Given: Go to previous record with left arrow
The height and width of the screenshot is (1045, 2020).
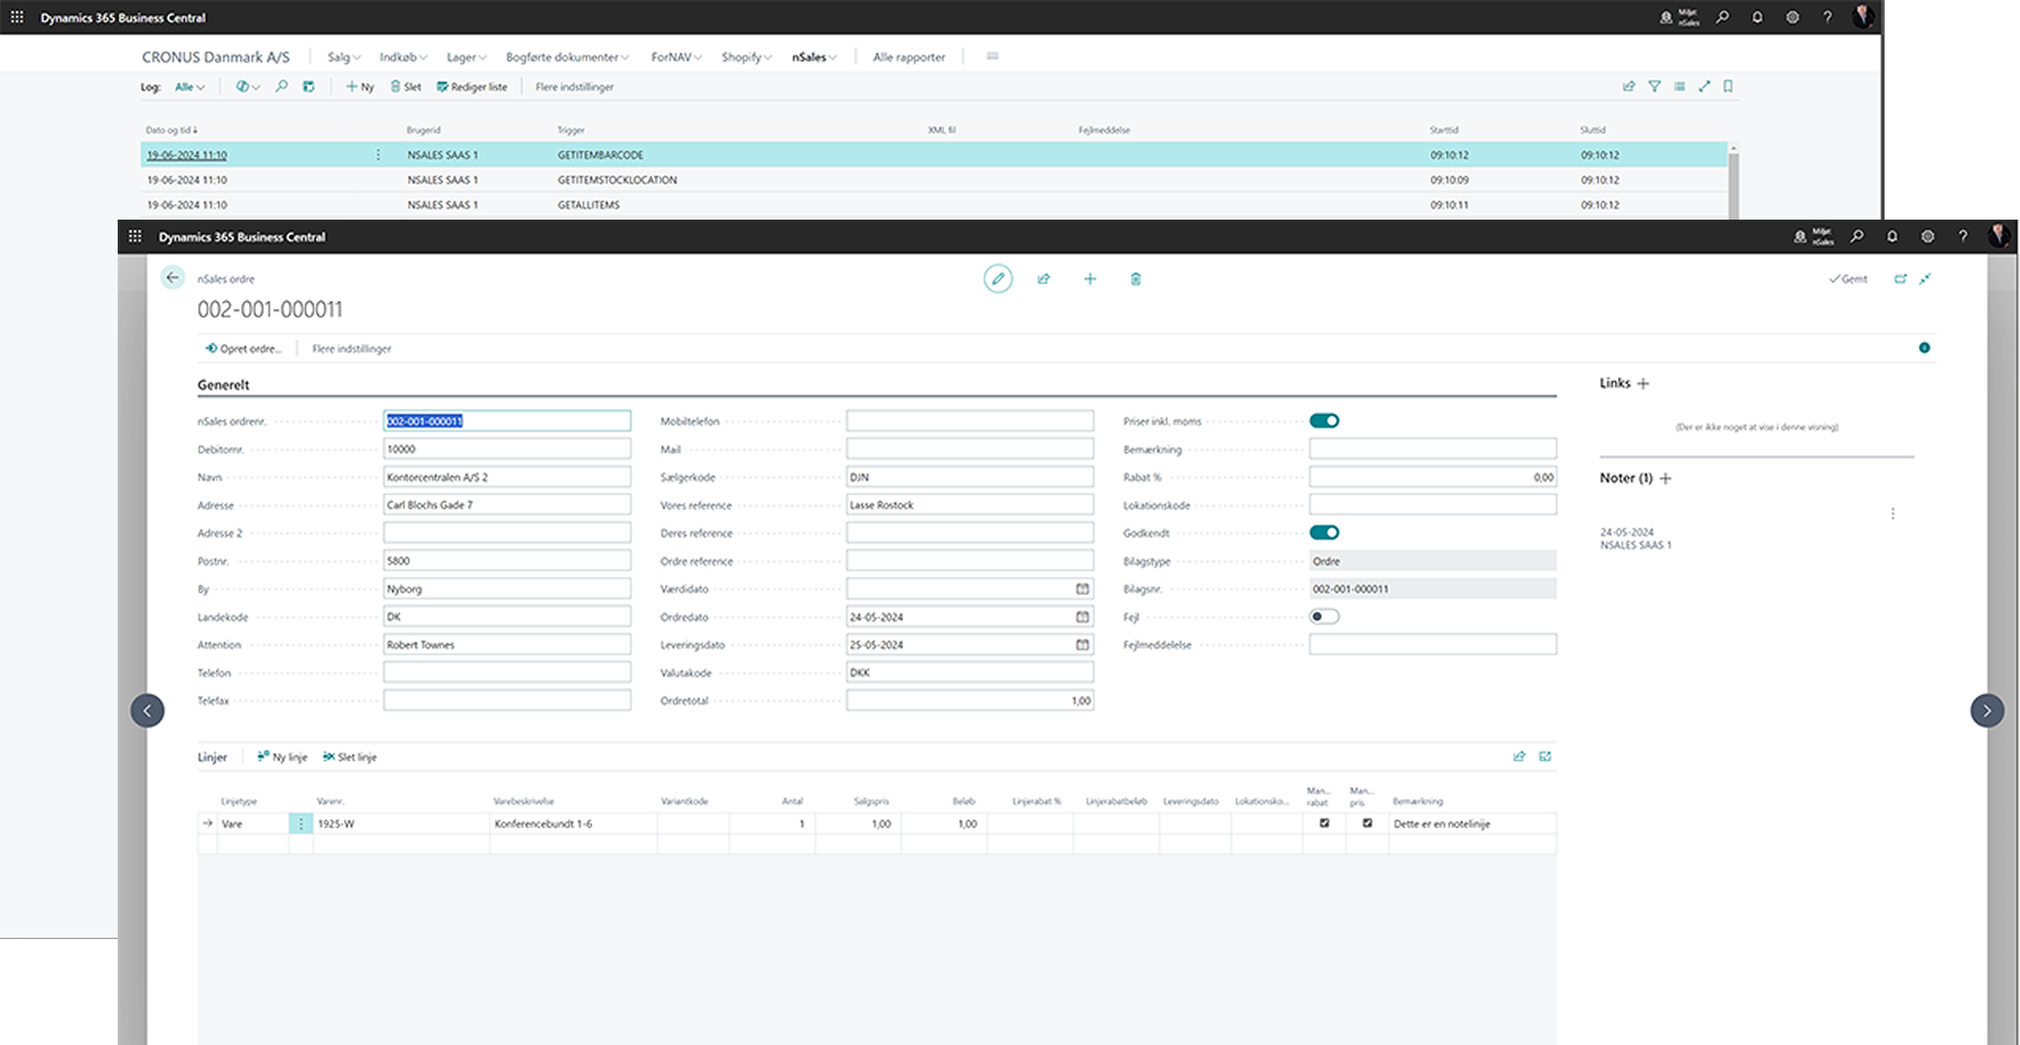Looking at the screenshot, I should [147, 710].
